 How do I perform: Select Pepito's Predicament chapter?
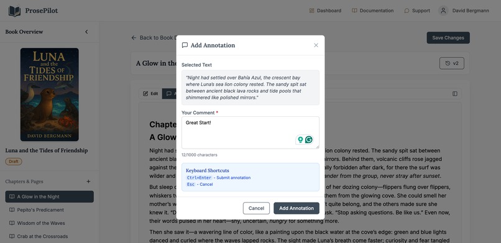[50, 210]
